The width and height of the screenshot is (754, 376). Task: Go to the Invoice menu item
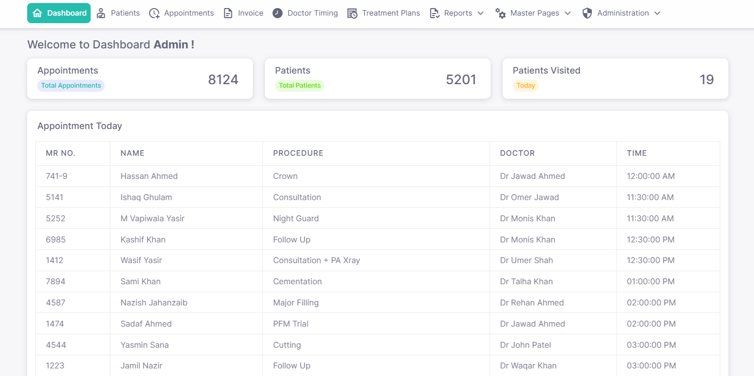[x=251, y=13]
